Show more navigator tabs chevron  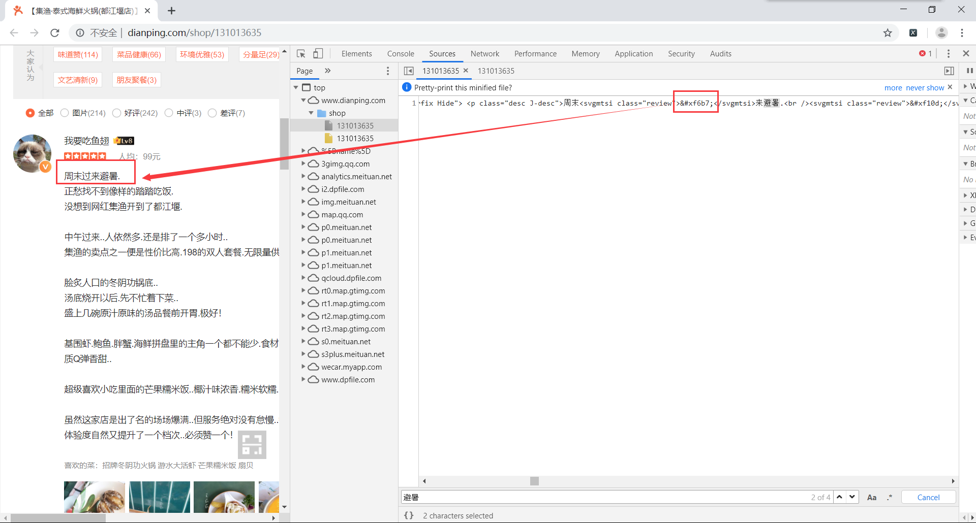tap(327, 71)
